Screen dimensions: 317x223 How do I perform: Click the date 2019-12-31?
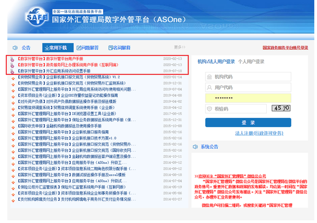tap(172, 83)
